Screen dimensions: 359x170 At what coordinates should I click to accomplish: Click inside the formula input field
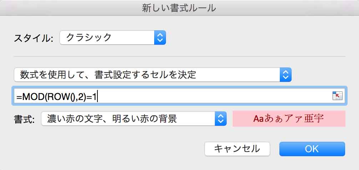pos(214,96)
